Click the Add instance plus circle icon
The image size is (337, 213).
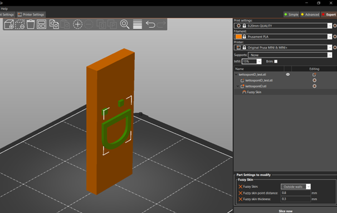(x=77, y=24)
